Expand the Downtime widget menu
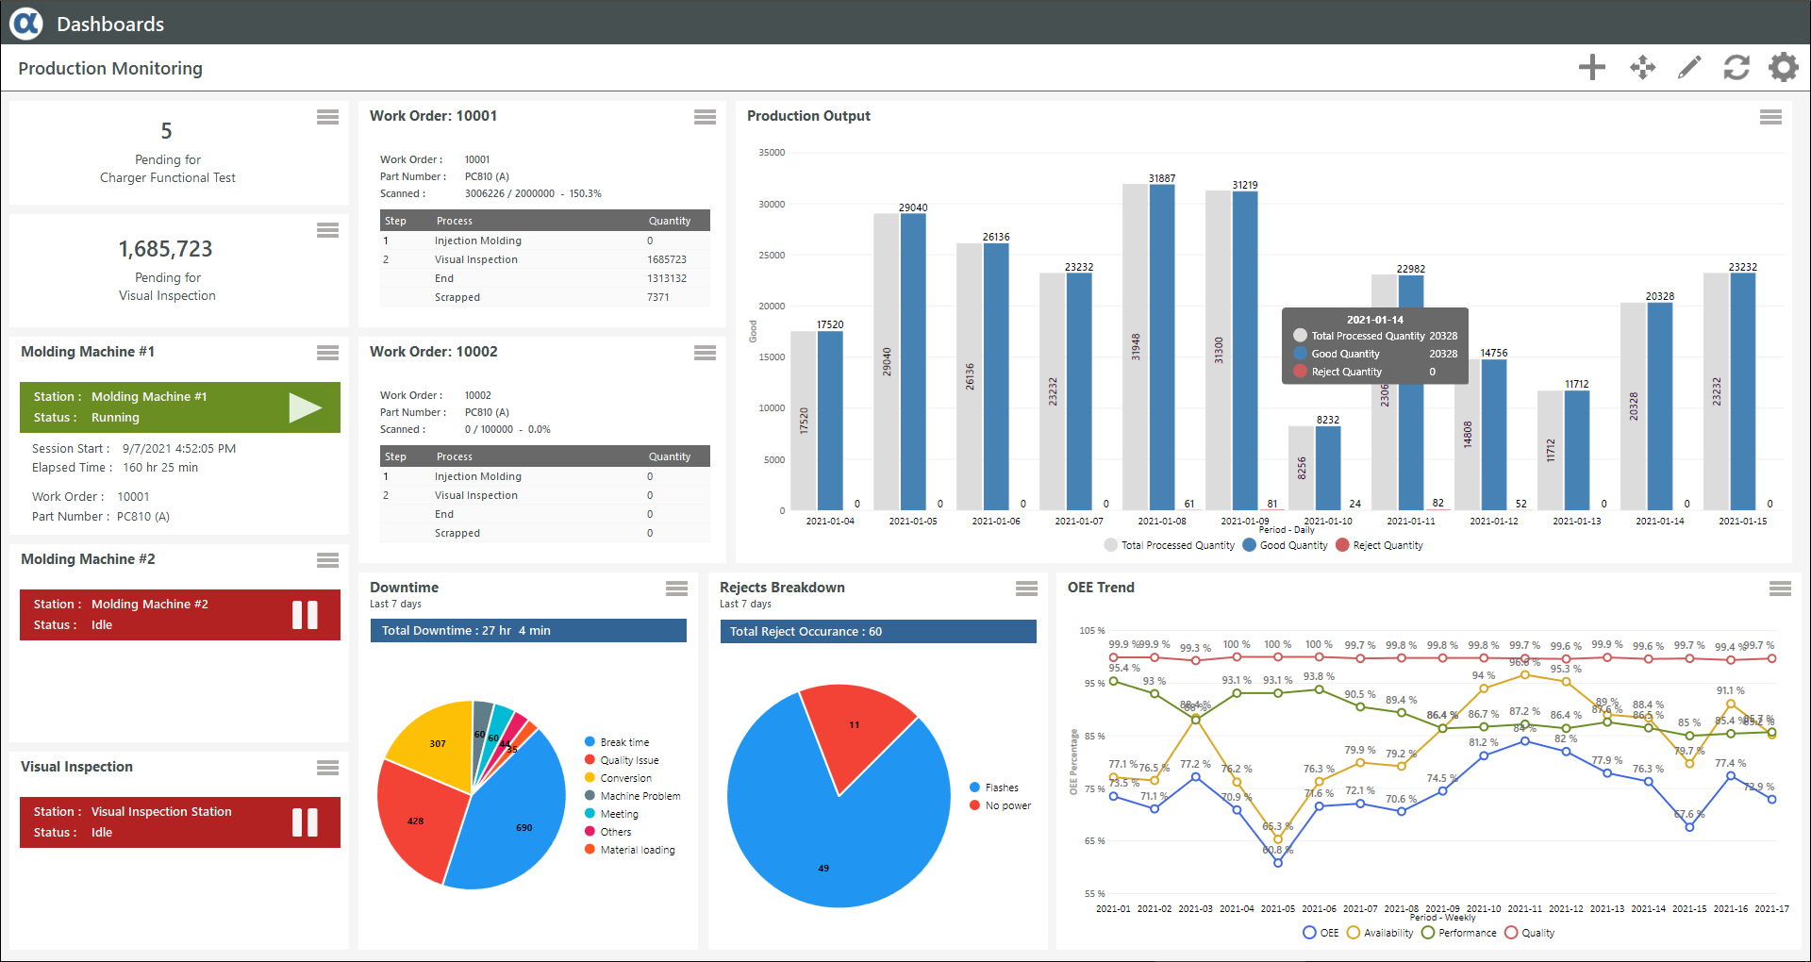 click(x=676, y=589)
